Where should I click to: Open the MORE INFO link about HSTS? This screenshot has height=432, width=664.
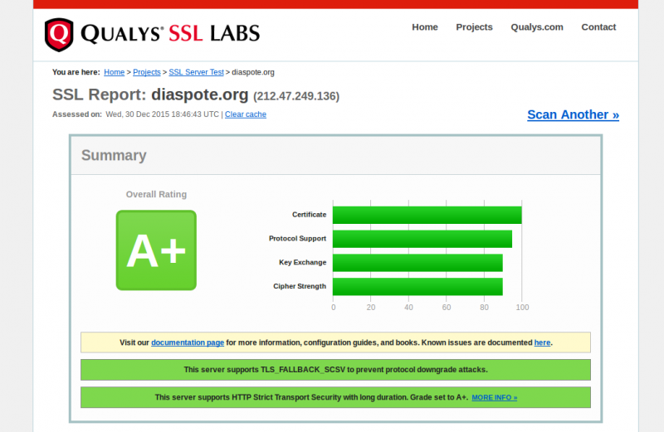[x=494, y=398]
